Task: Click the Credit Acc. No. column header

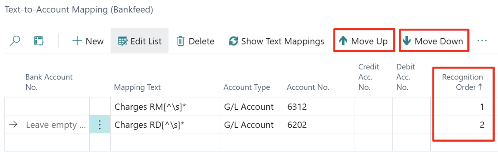Action: coord(369,77)
